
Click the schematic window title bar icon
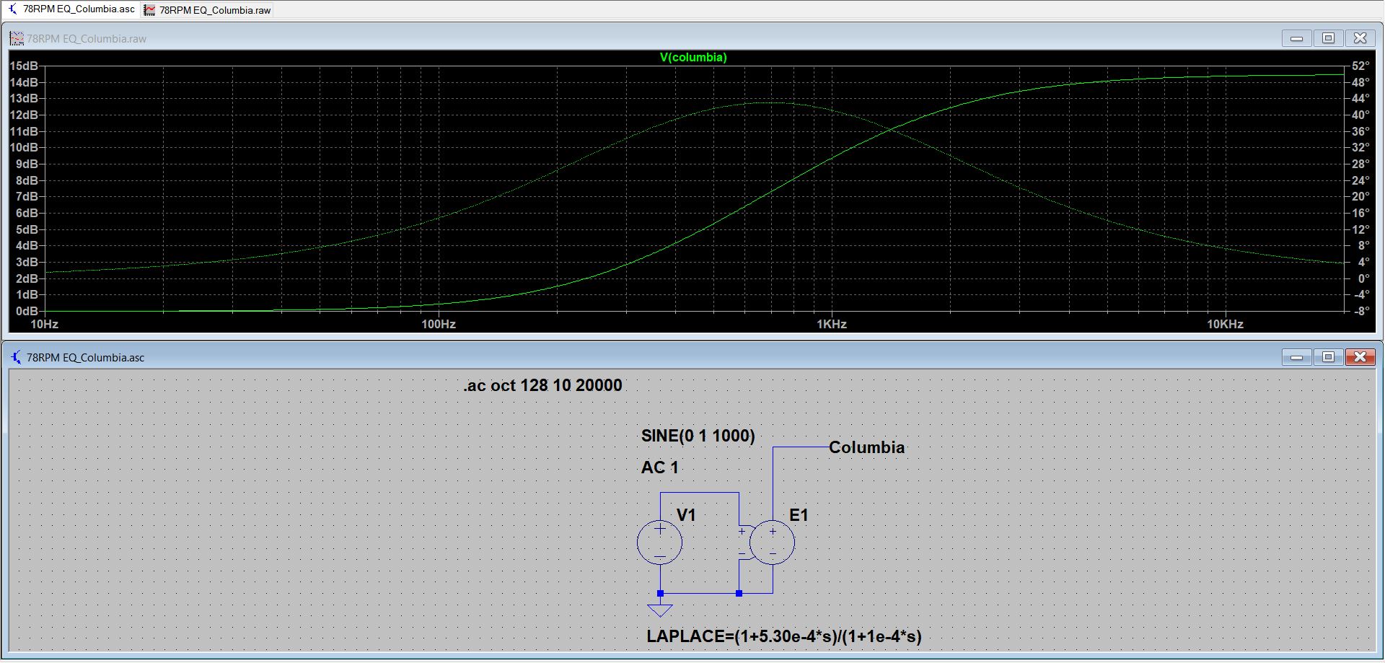[x=17, y=357]
